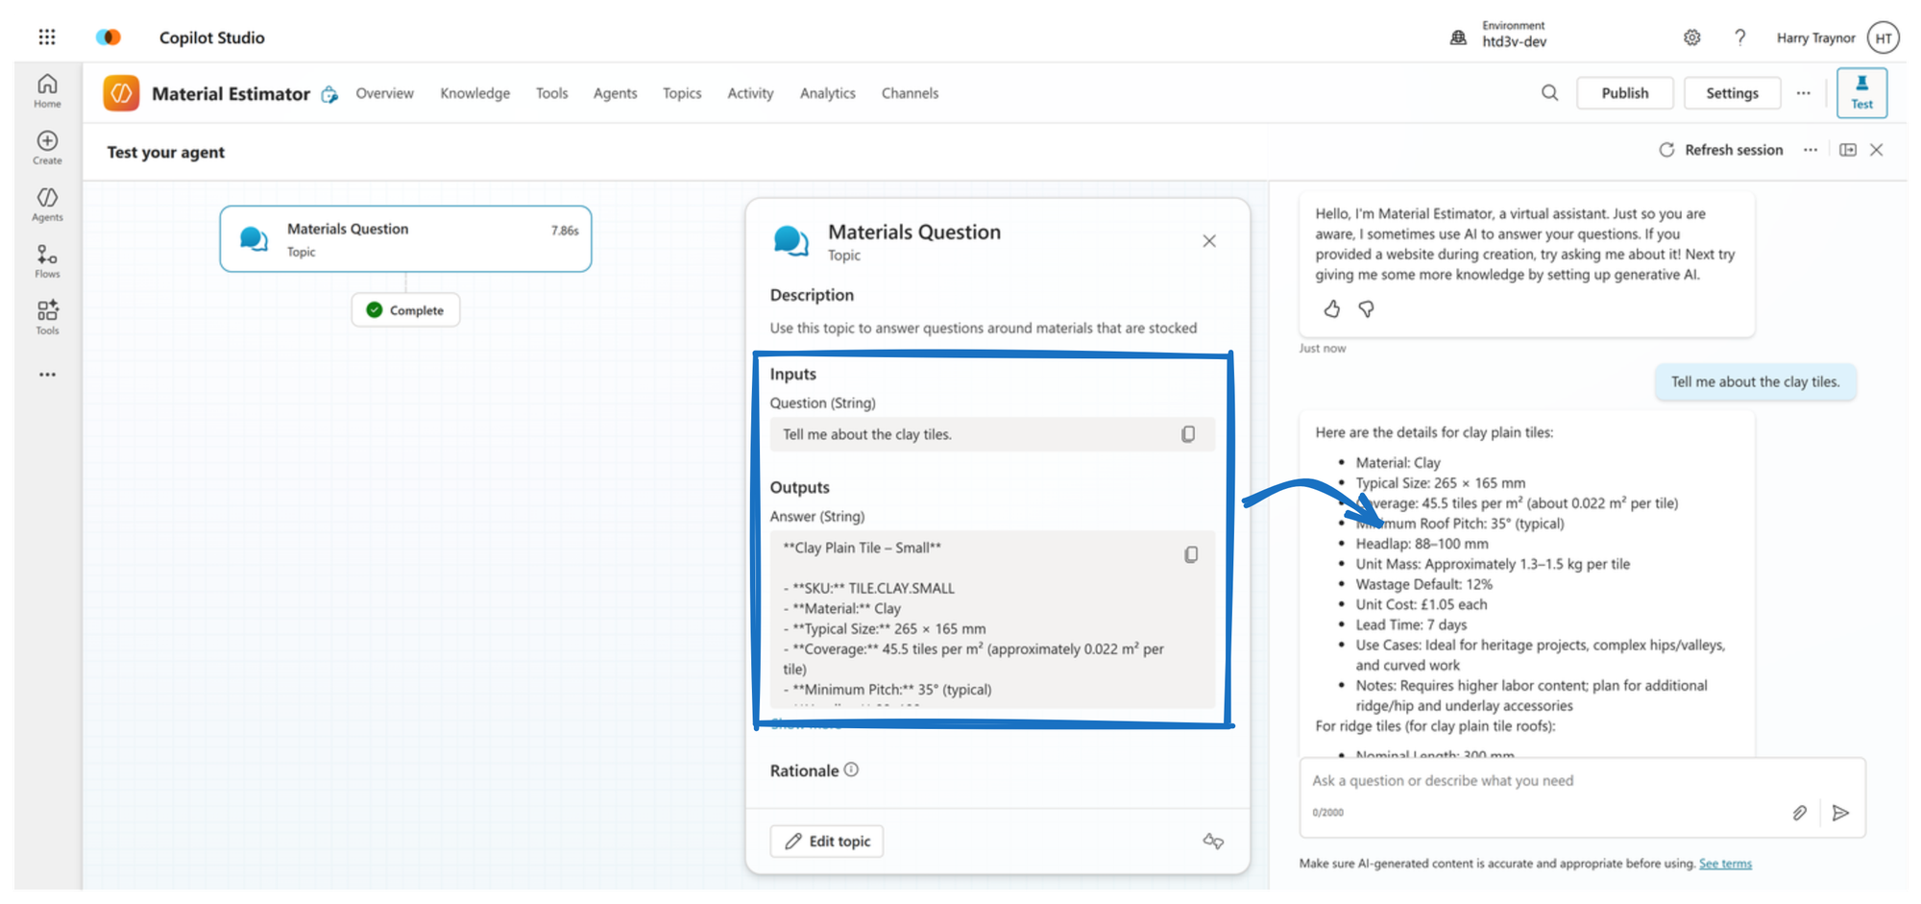The image size is (1921, 904).
Task: Close the Materials Question details panel
Action: (x=1209, y=241)
